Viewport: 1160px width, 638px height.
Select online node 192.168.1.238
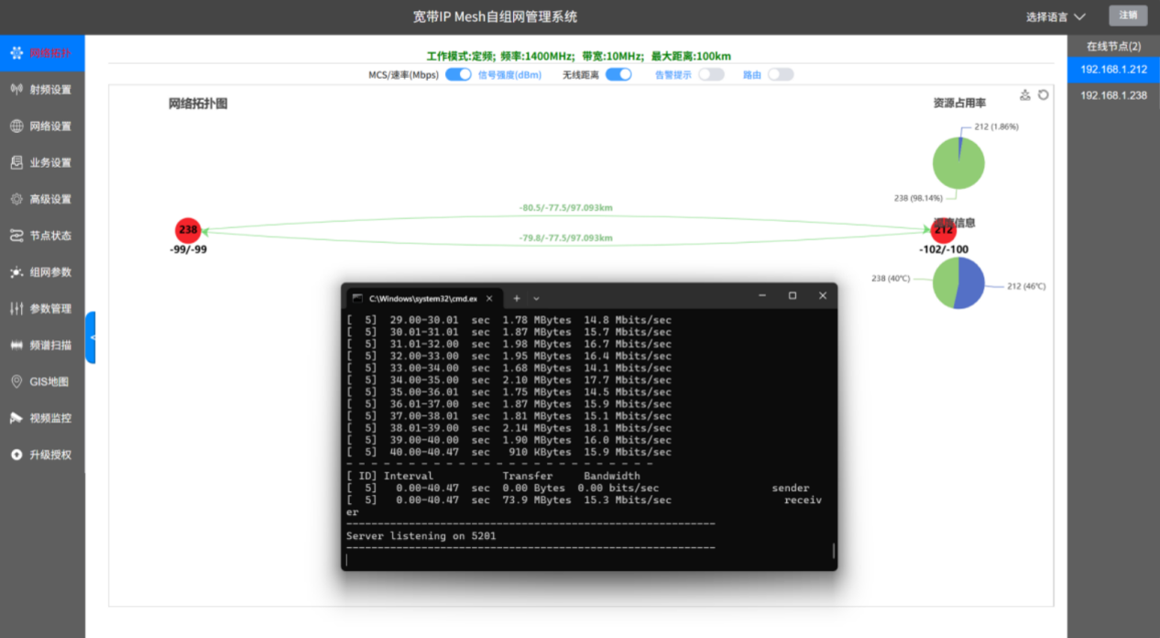(x=1113, y=95)
